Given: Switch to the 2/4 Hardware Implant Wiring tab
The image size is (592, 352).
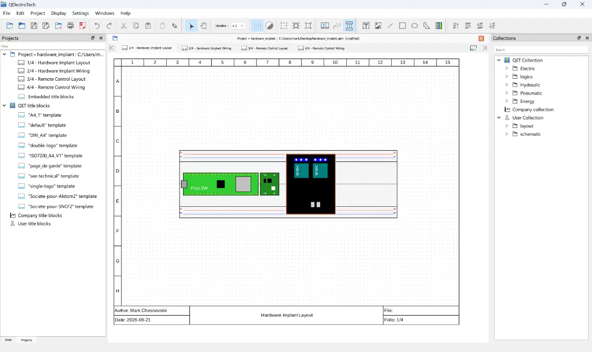Looking at the screenshot, I should [207, 48].
